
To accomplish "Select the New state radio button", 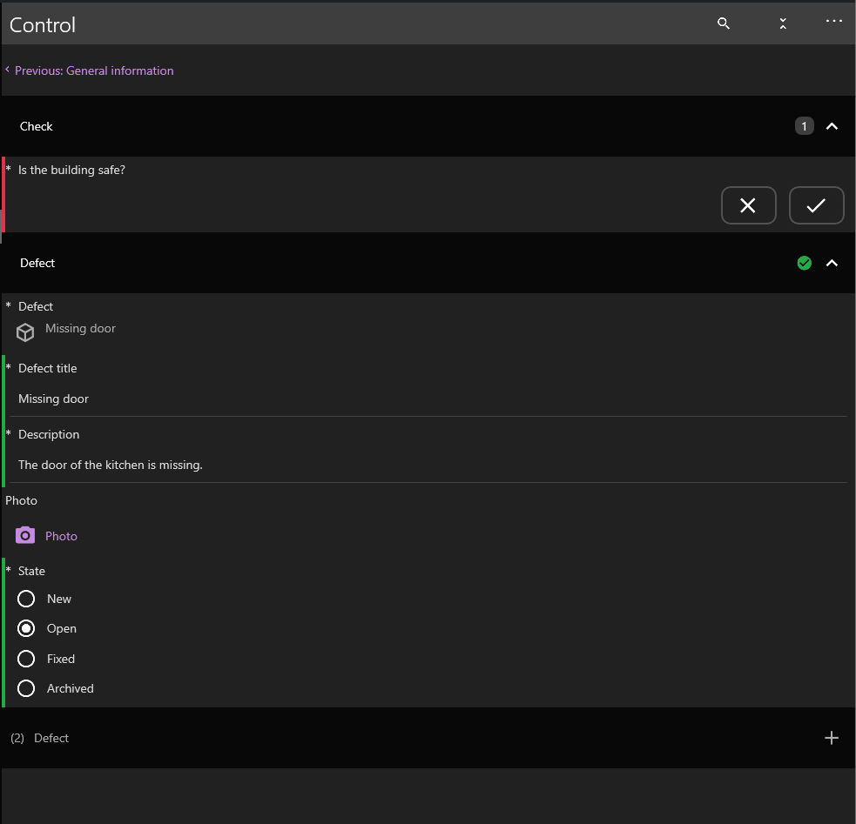I will tap(26, 599).
